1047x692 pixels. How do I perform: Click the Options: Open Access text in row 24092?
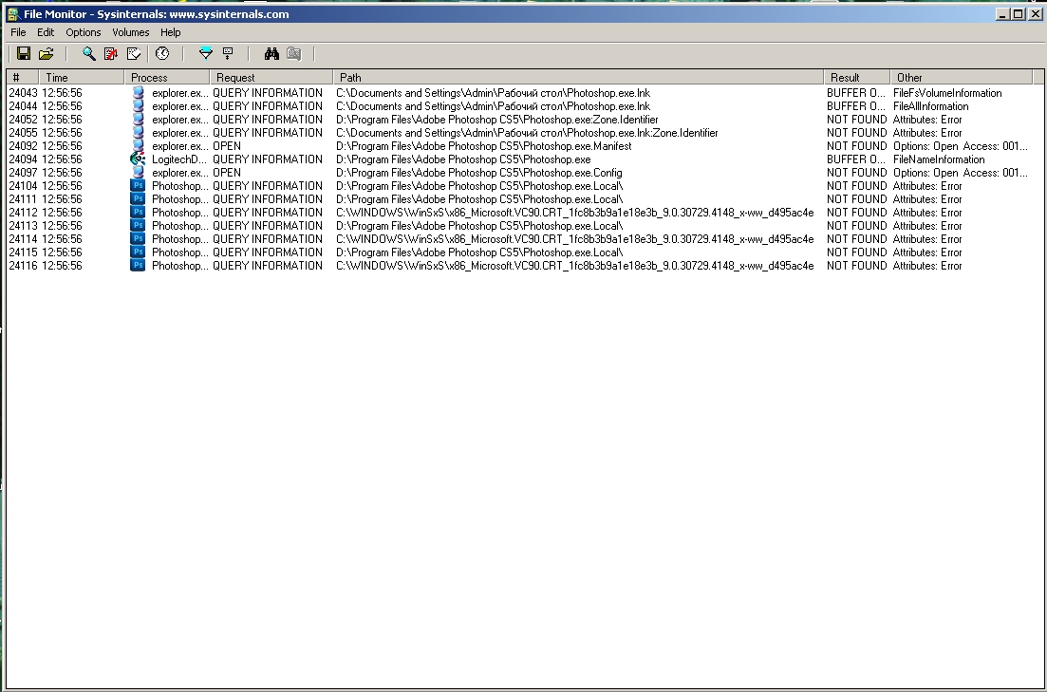[961, 145]
